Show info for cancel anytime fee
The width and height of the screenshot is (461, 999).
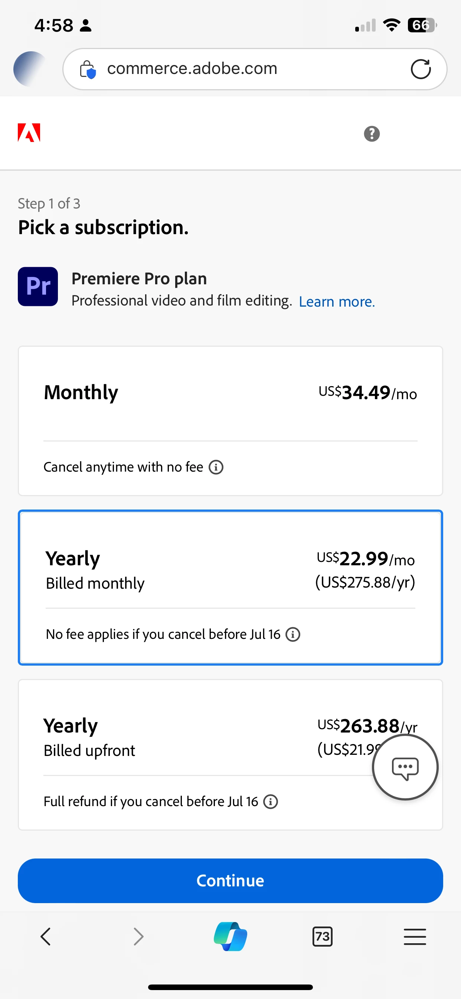(x=216, y=467)
